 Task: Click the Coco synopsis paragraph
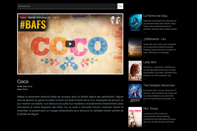tap(70, 105)
